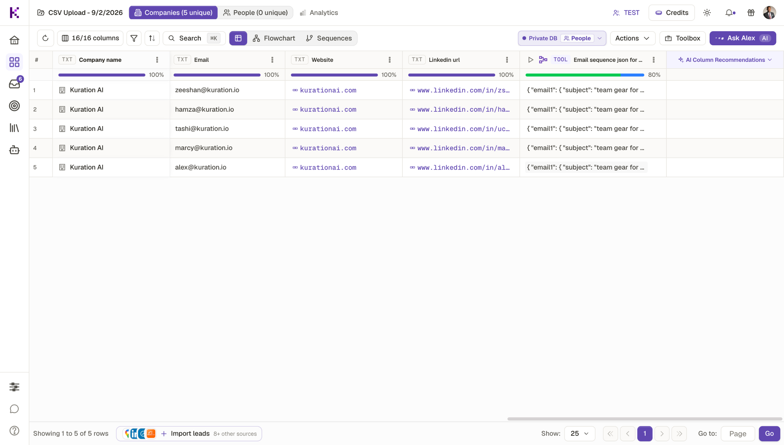
Task: Open the LinkedIn link for row 5
Action: (x=463, y=167)
